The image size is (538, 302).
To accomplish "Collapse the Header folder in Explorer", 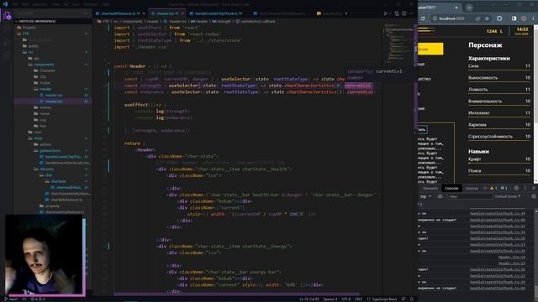I will [x=45, y=89].
